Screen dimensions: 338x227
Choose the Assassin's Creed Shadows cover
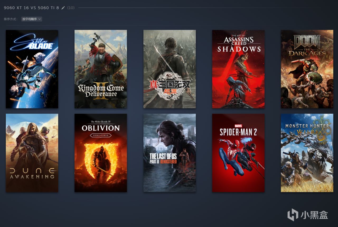[x=238, y=69]
